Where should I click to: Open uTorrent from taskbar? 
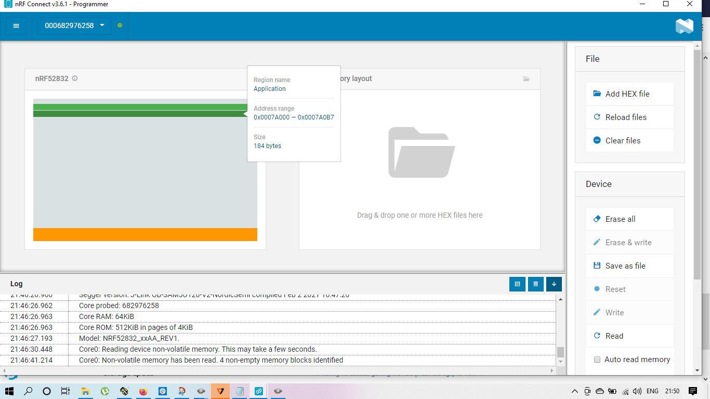point(105,391)
